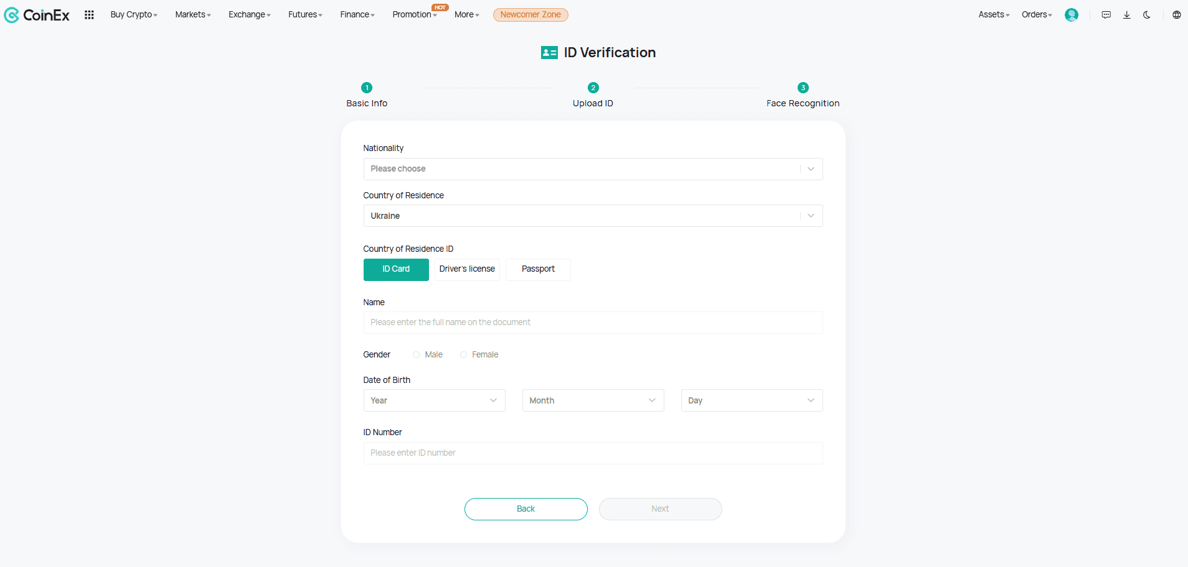Open the user profile avatar
Viewport: 1188px width, 567px height.
[1071, 15]
